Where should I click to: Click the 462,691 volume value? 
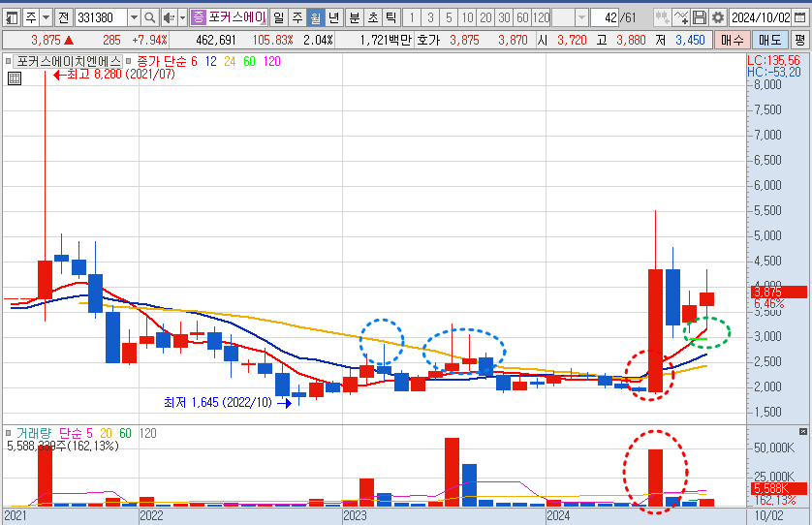pyautogui.click(x=216, y=40)
